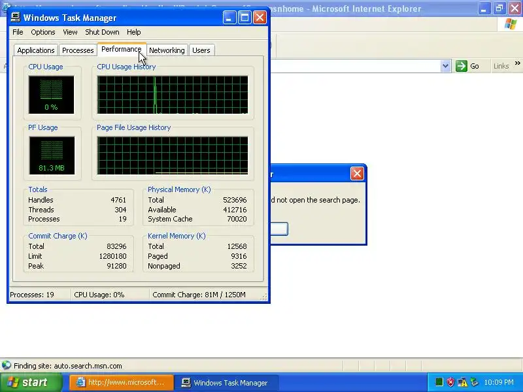Select the Performance tab

[122, 50]
